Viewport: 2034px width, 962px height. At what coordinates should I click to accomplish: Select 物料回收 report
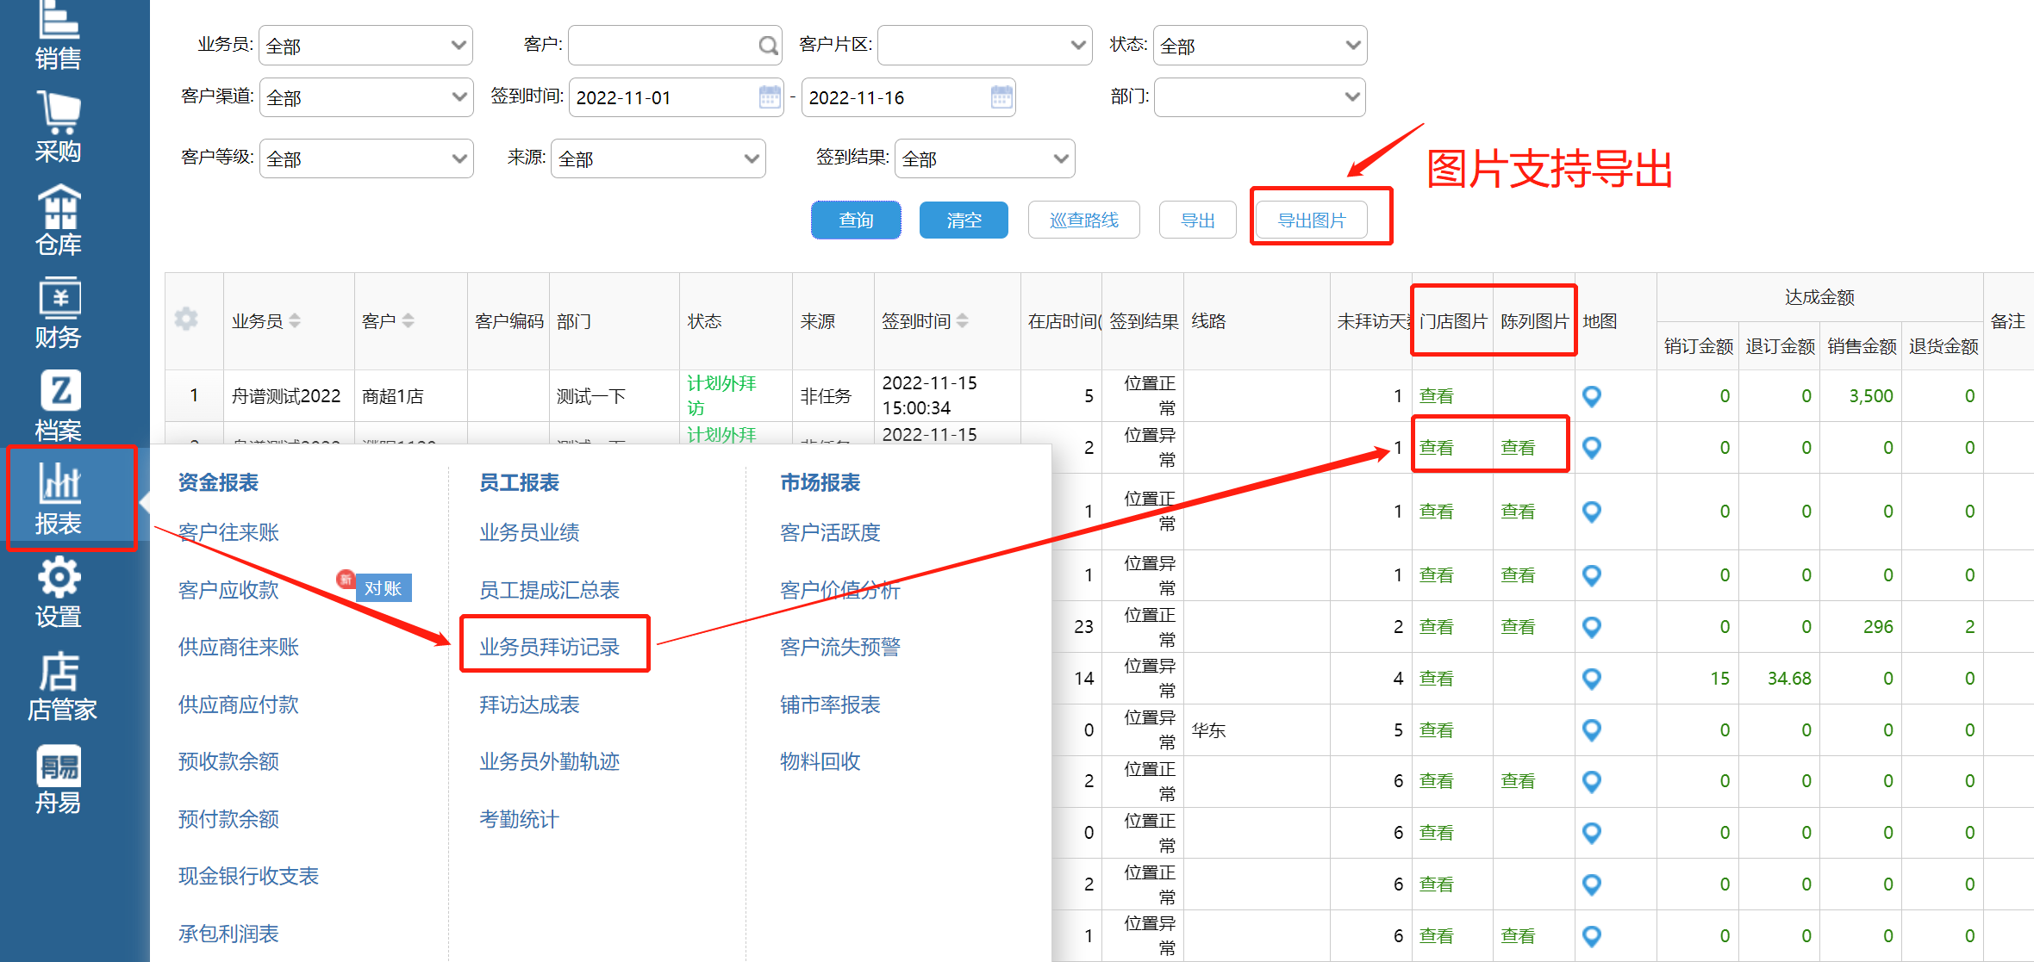click(x=820, y=761)
